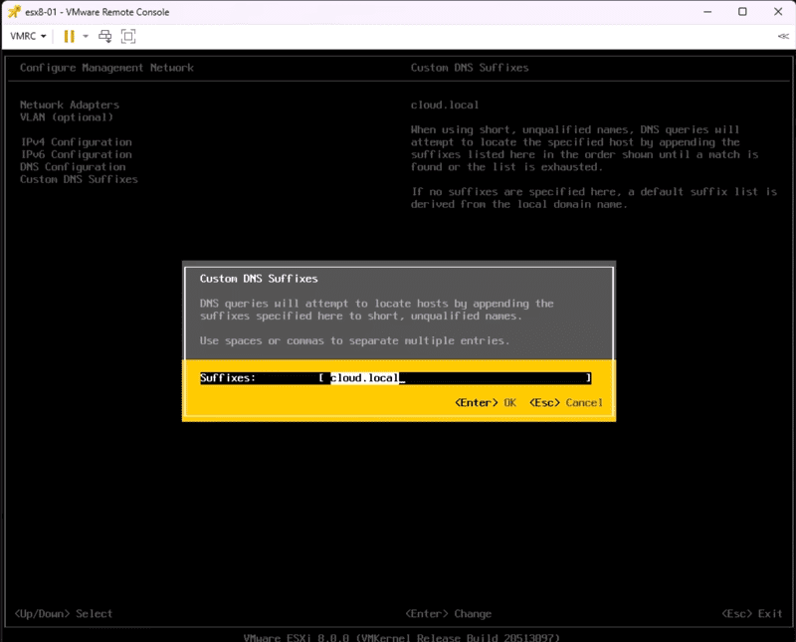Click the VMware Remote Console app icon
Viewport: 796px width, 642px height.
[14, 12]
